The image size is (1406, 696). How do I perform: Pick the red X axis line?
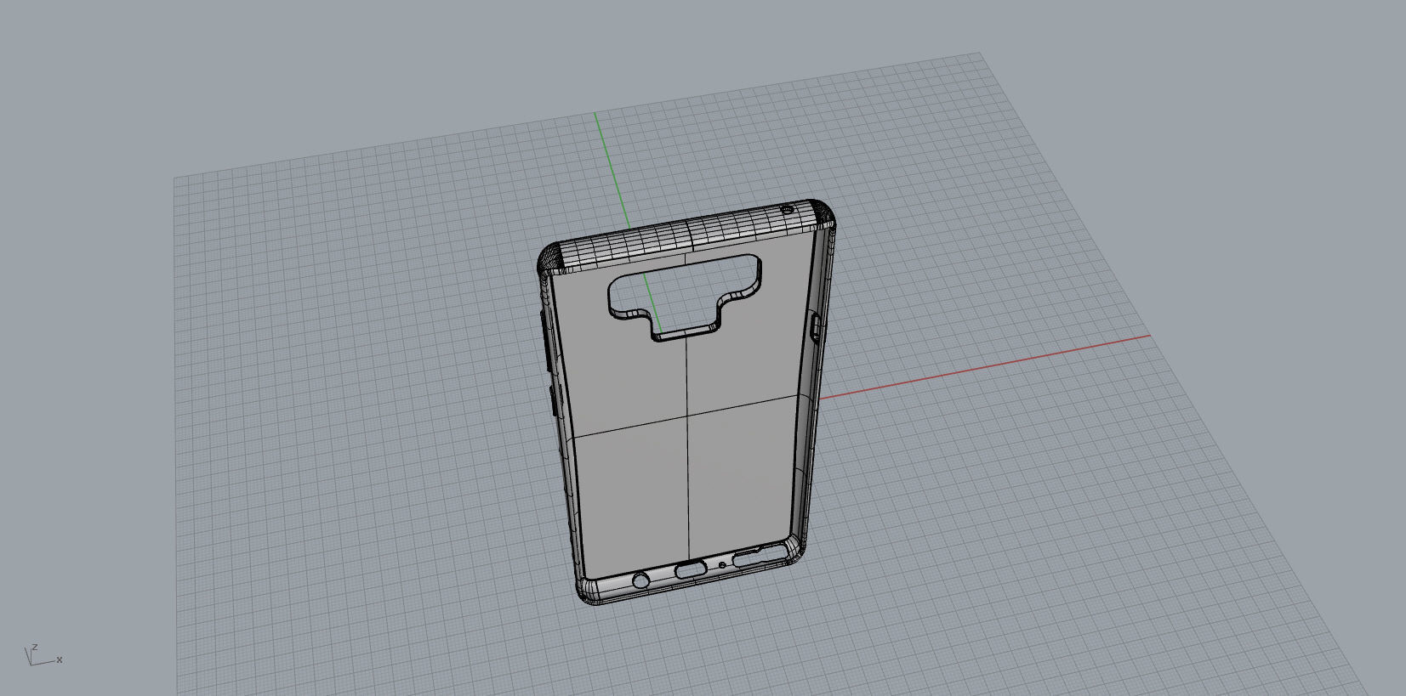pyautogui.click(x=984, y=365)
